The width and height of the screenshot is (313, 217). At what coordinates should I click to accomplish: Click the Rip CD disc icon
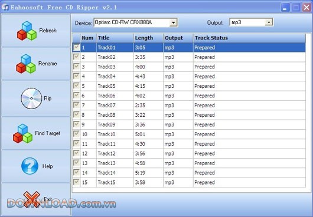[31, 98]
